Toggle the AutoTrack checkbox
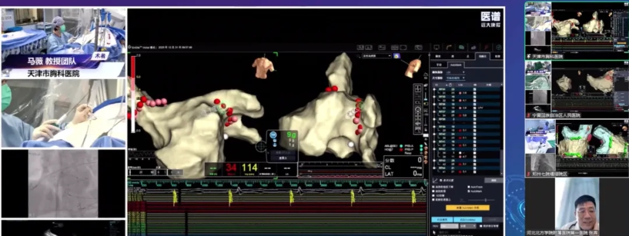629x236 pixels. 469,187
